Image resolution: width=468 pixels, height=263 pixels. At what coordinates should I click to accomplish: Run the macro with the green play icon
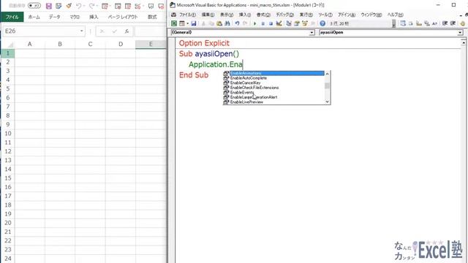[255, 23]
